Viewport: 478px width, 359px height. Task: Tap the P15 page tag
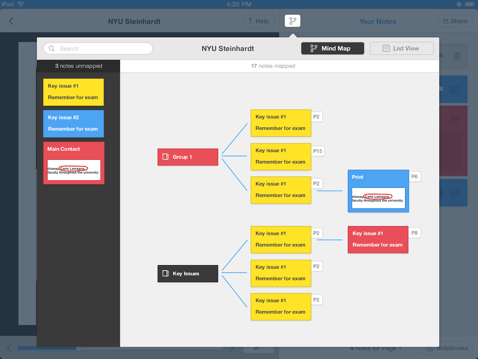click(x=318, y=151)
